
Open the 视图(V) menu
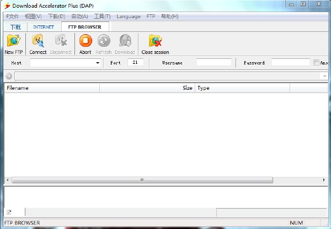click(x=33, y=17)
